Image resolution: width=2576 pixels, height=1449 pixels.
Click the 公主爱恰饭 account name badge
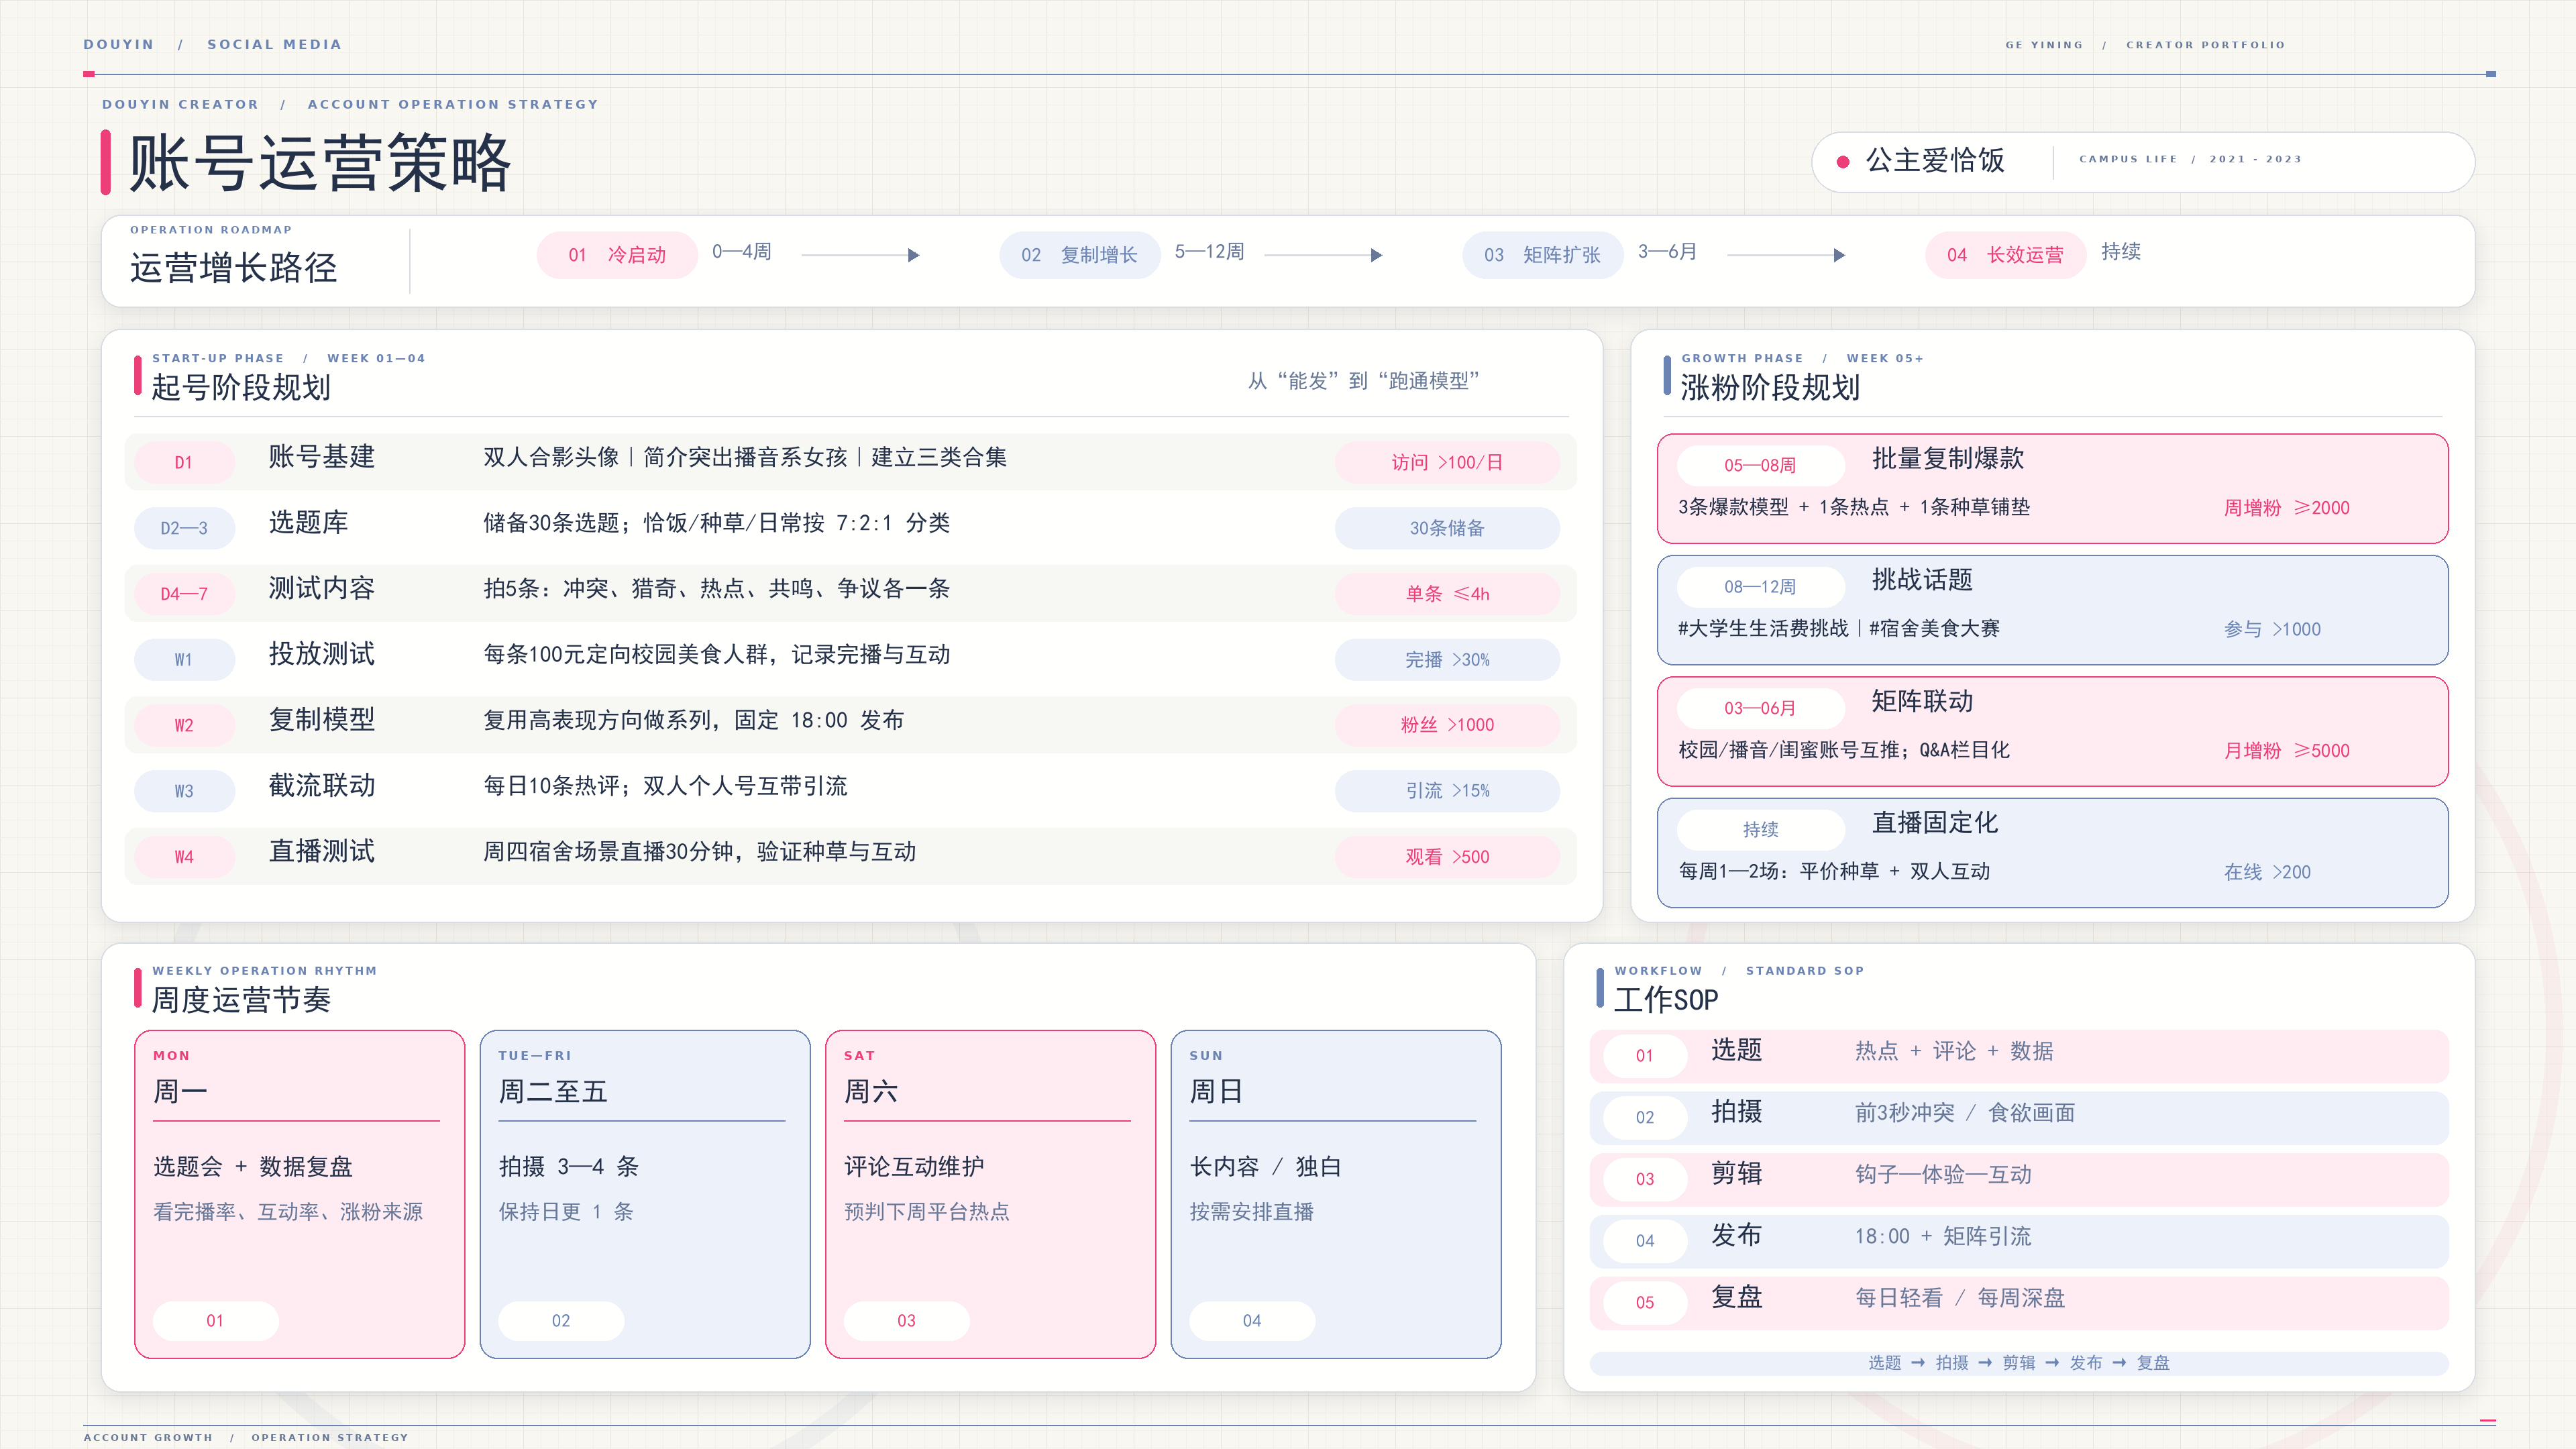(2142, 161)
